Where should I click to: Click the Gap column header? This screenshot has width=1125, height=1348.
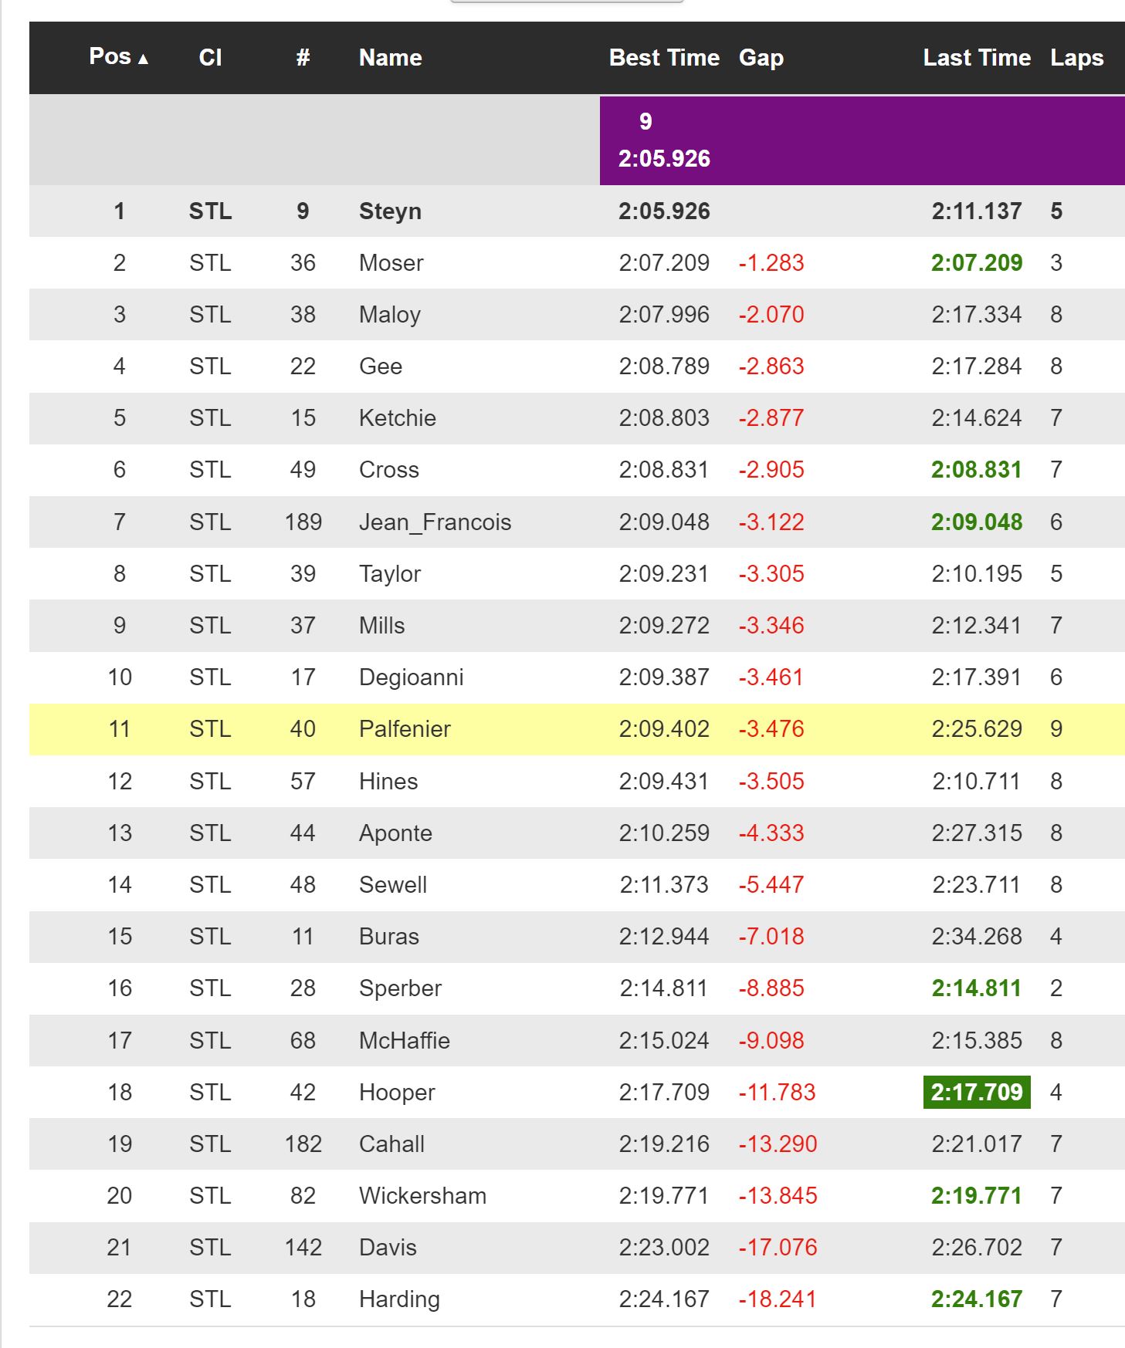point(761,58)
